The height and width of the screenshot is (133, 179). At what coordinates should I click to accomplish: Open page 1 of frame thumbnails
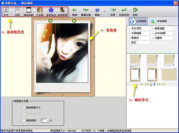click(151, 84)
